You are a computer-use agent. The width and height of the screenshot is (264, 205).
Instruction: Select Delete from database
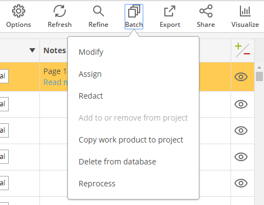click(117, 162)
